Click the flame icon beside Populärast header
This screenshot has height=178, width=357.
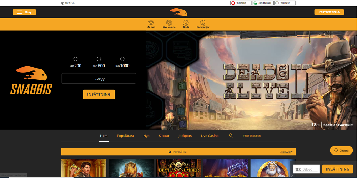tap(170, 152)
